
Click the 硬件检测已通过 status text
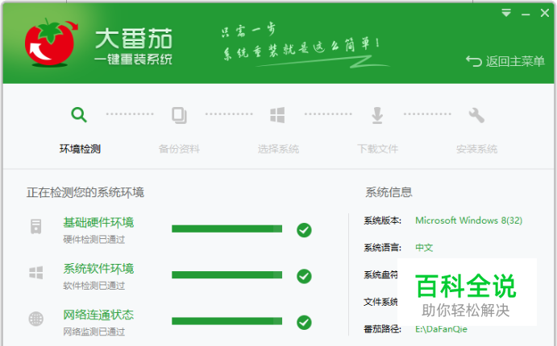pos(94,240)
